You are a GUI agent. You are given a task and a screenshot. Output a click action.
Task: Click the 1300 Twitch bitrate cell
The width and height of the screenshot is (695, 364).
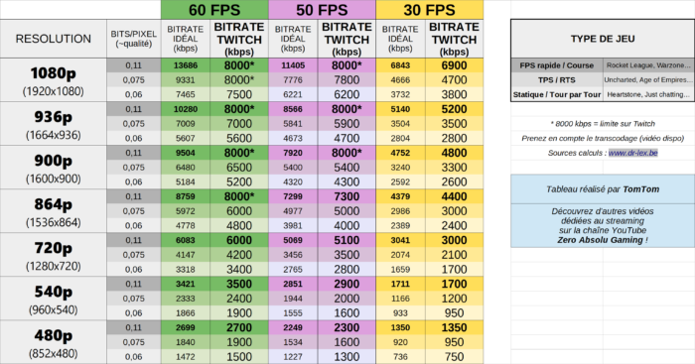[x=347, y=356]
